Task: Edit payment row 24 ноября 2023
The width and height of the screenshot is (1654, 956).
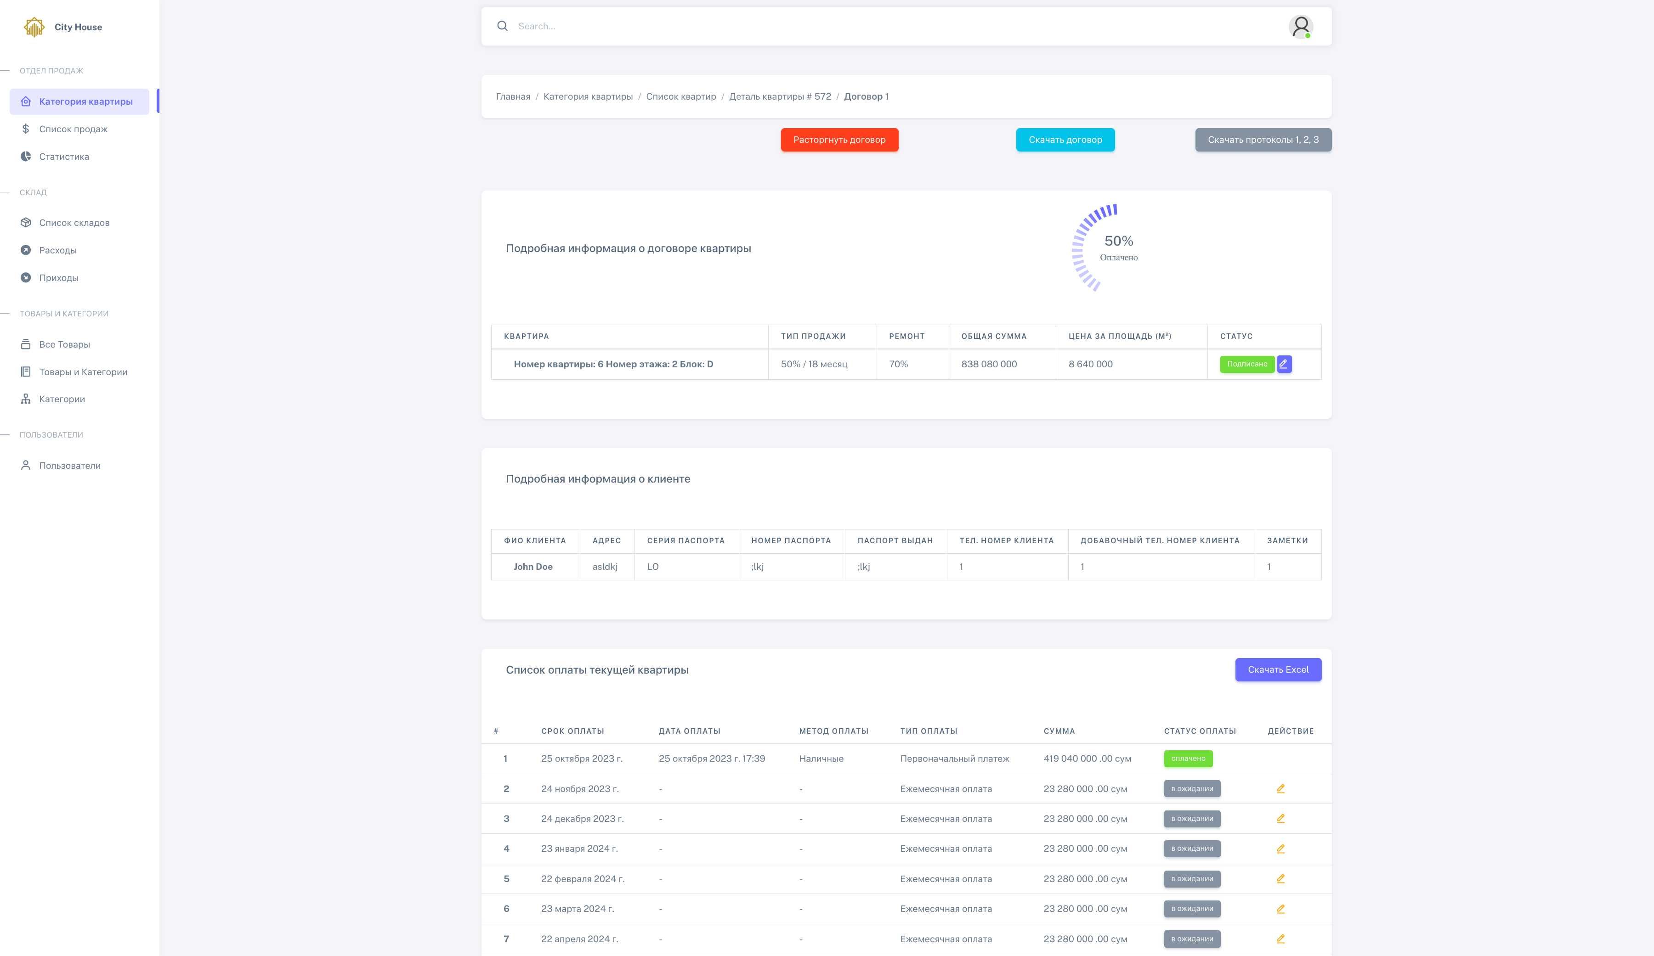Action: pos(1280,789)
